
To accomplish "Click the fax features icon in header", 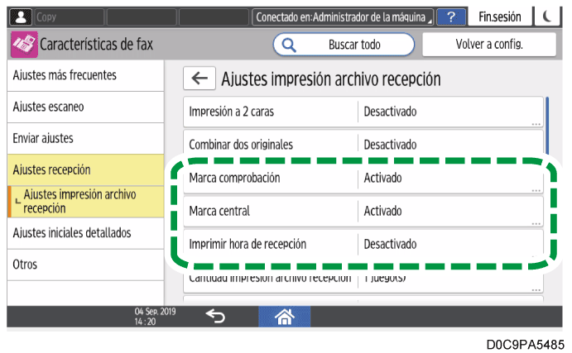I will [24, 45].
